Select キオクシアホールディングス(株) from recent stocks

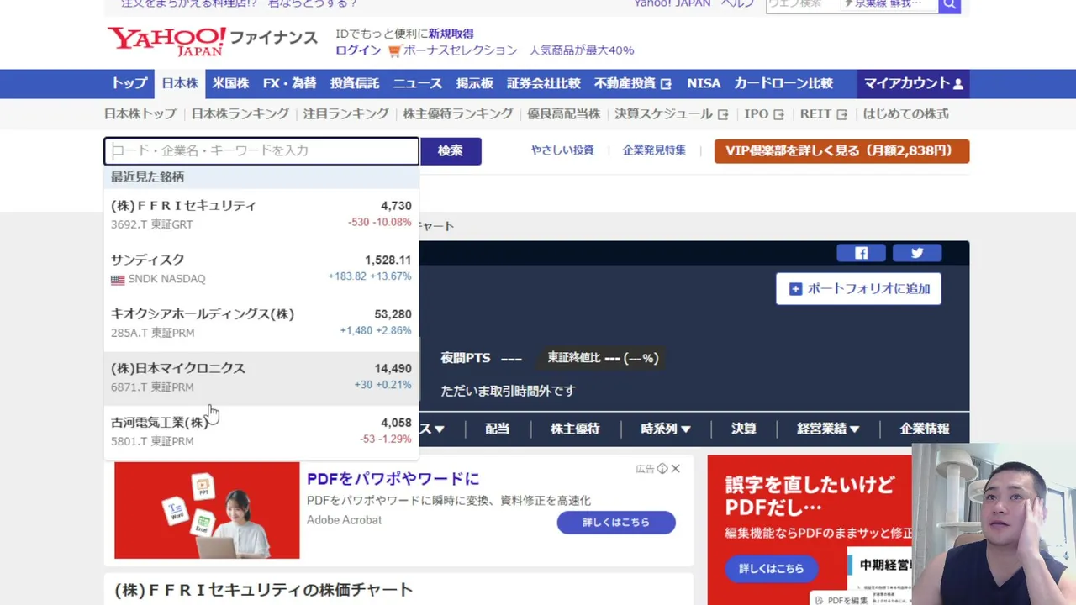[x=261, y=323]
